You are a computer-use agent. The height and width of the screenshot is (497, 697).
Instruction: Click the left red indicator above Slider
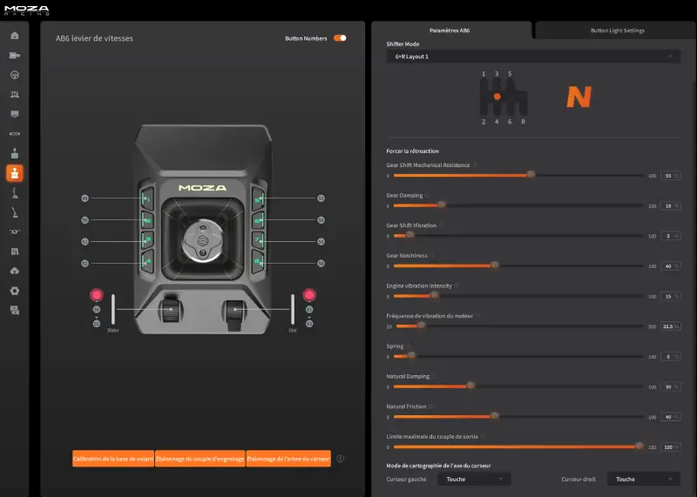click(97, 295)
